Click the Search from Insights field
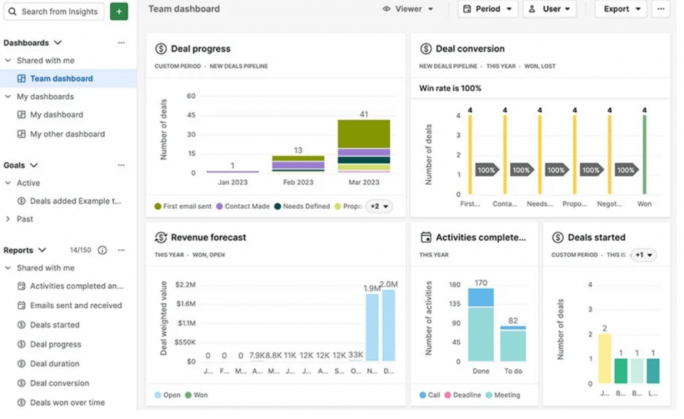This screenshot has height=419, width=684. (54, 11)
